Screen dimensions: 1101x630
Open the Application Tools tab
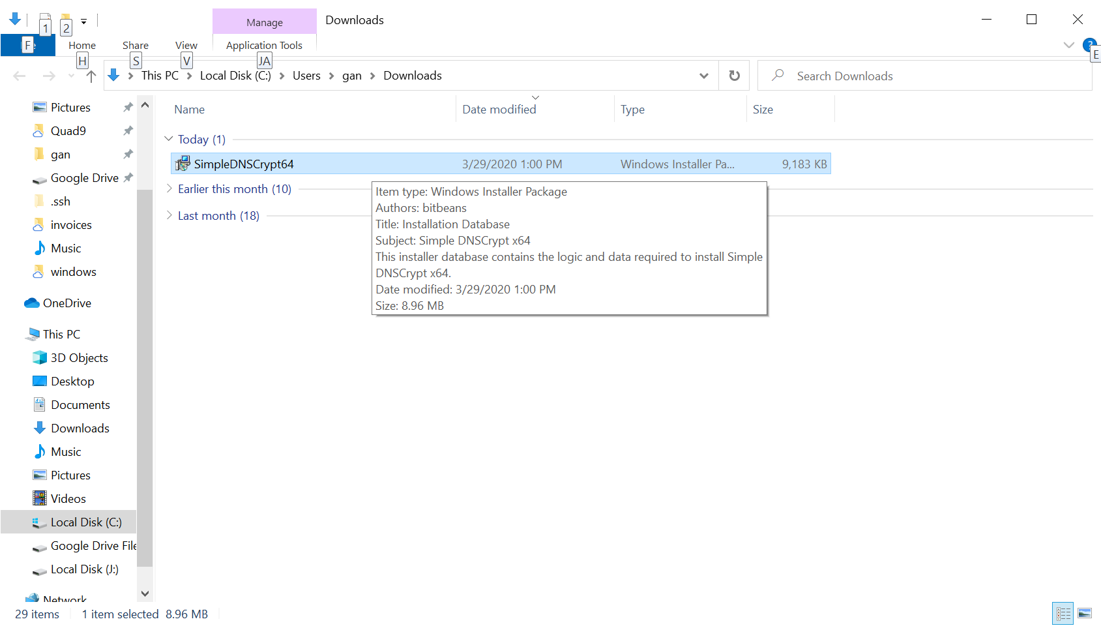pos(264,45)
